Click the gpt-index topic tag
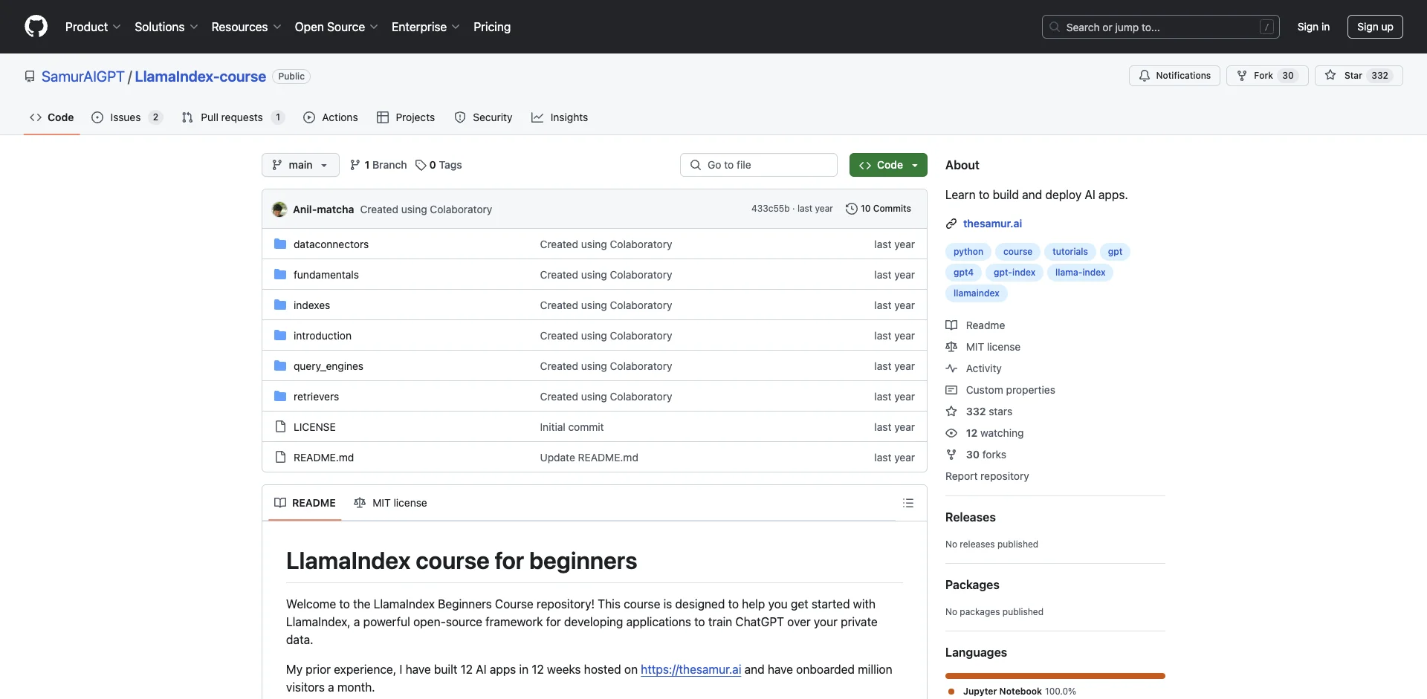 tap(1014, 273)
